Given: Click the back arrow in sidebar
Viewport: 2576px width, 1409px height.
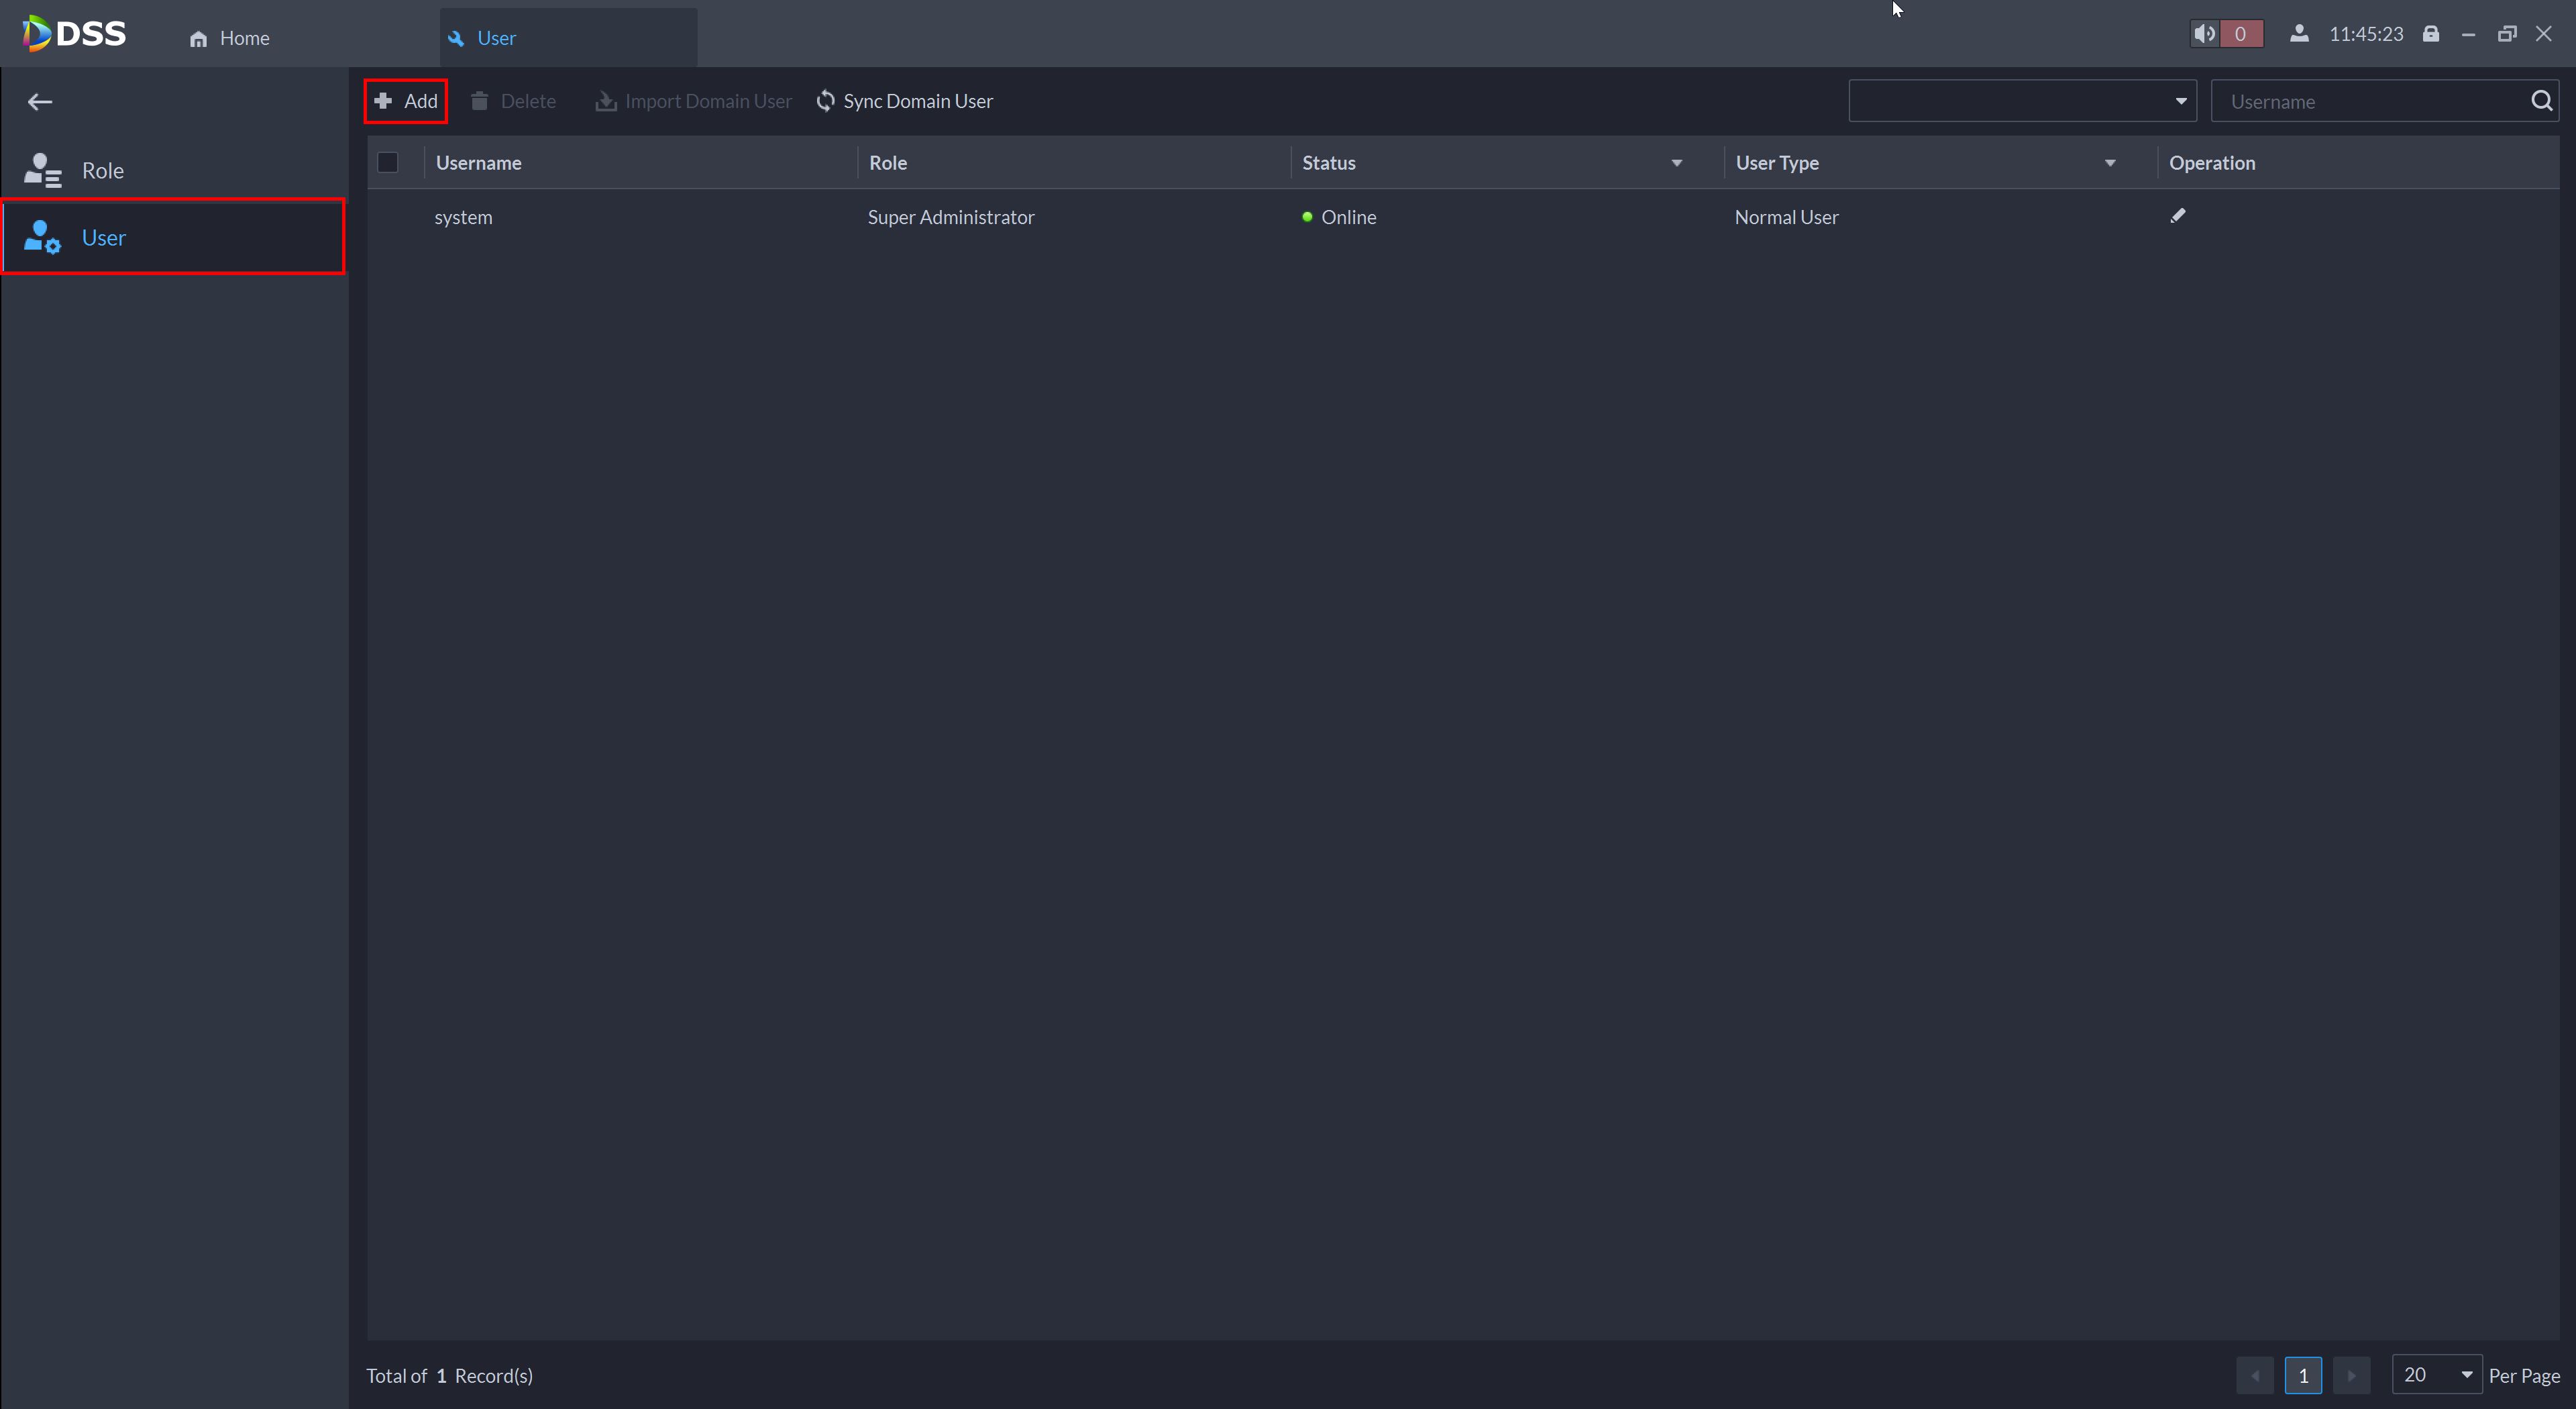Looking at the screenshot, I should [40, 102].
